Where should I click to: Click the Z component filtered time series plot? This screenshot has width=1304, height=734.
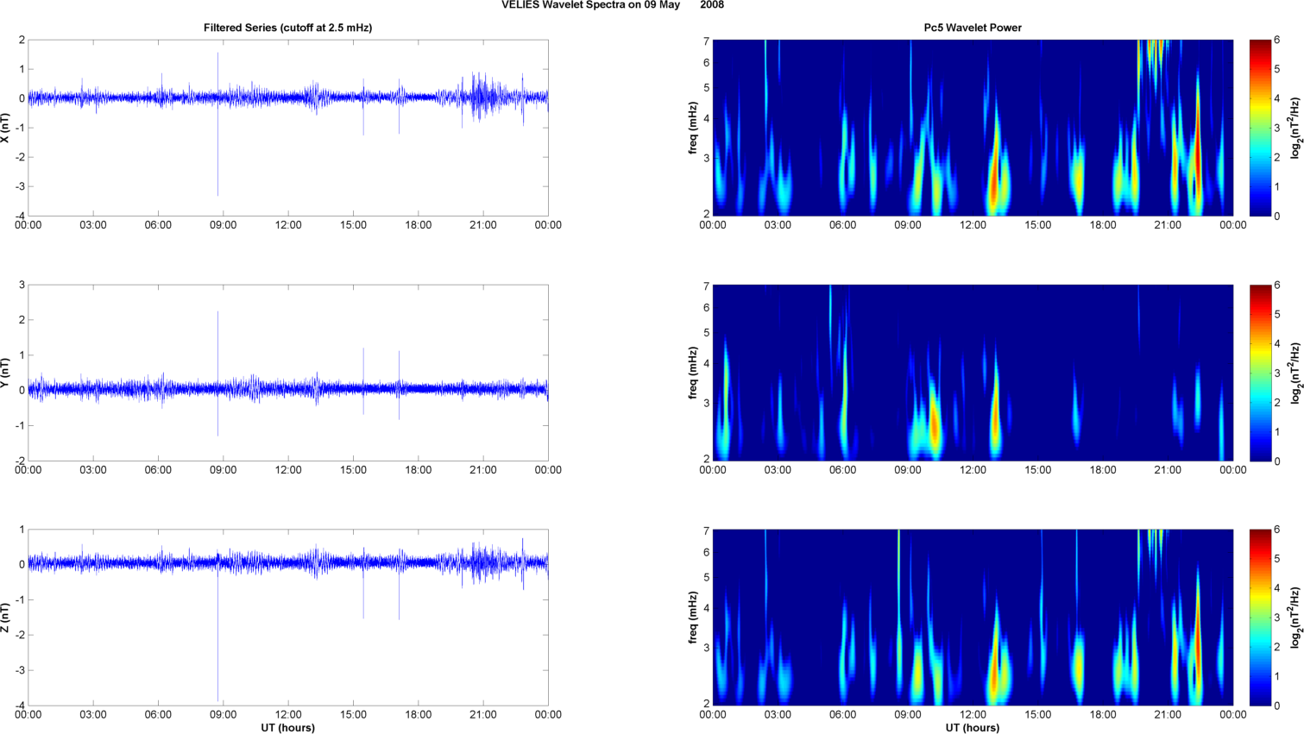288,618
